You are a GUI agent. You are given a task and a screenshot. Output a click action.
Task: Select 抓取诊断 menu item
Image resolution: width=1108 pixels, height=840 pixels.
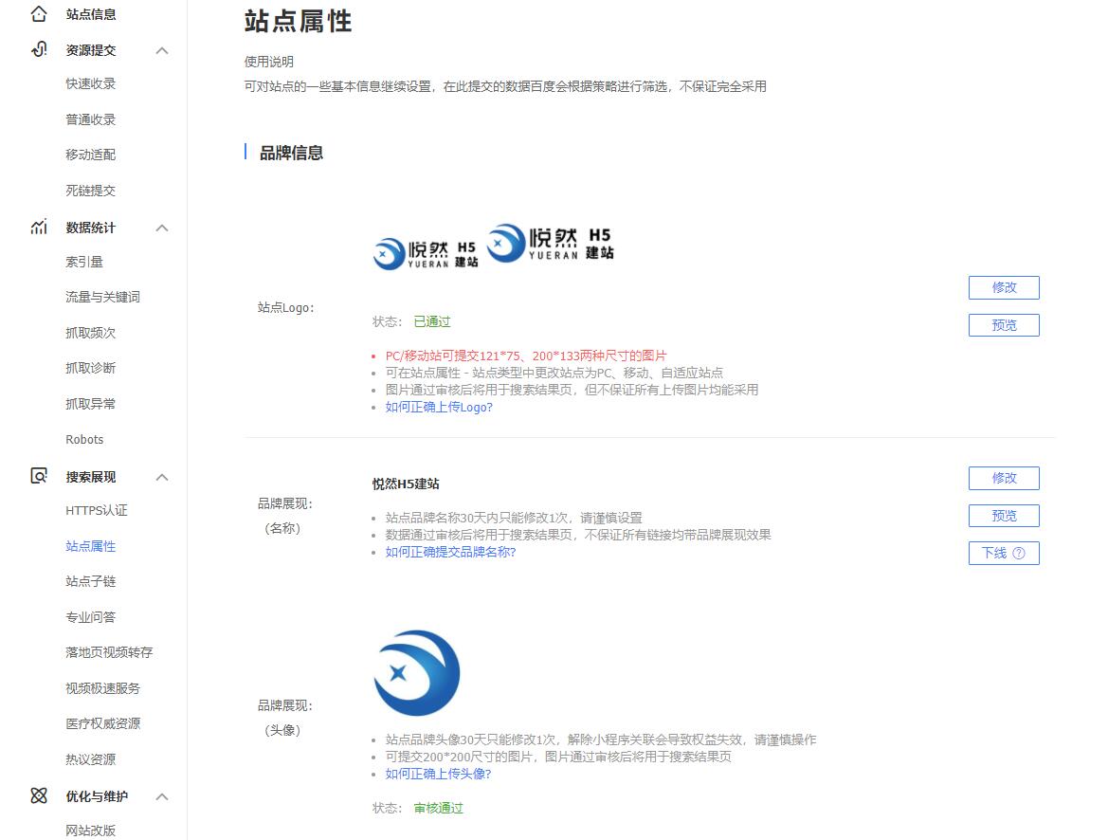90,369
